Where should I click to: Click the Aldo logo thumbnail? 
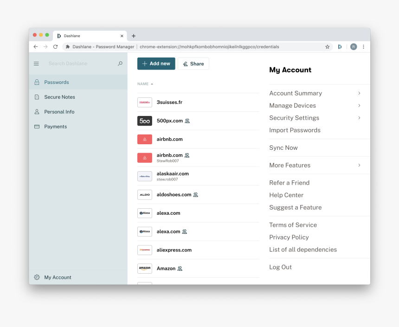145,195
